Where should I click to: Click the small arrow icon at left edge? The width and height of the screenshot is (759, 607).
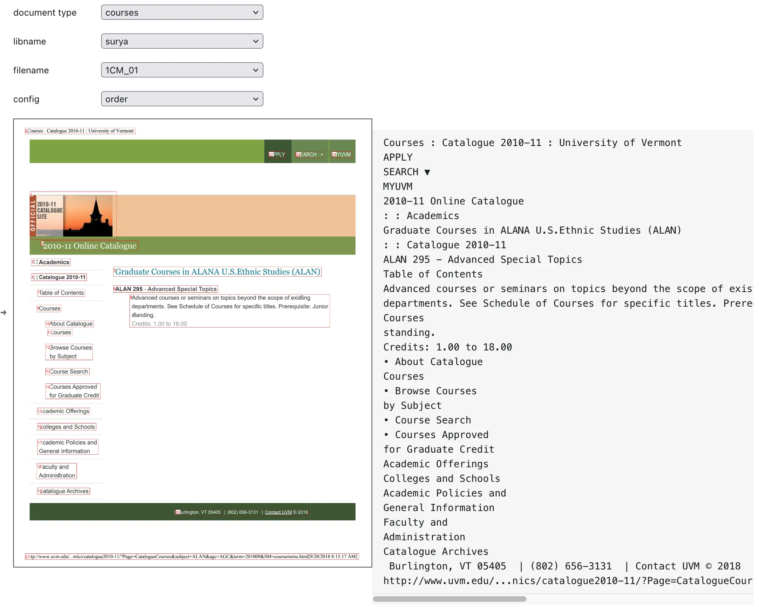pos(3,313)
